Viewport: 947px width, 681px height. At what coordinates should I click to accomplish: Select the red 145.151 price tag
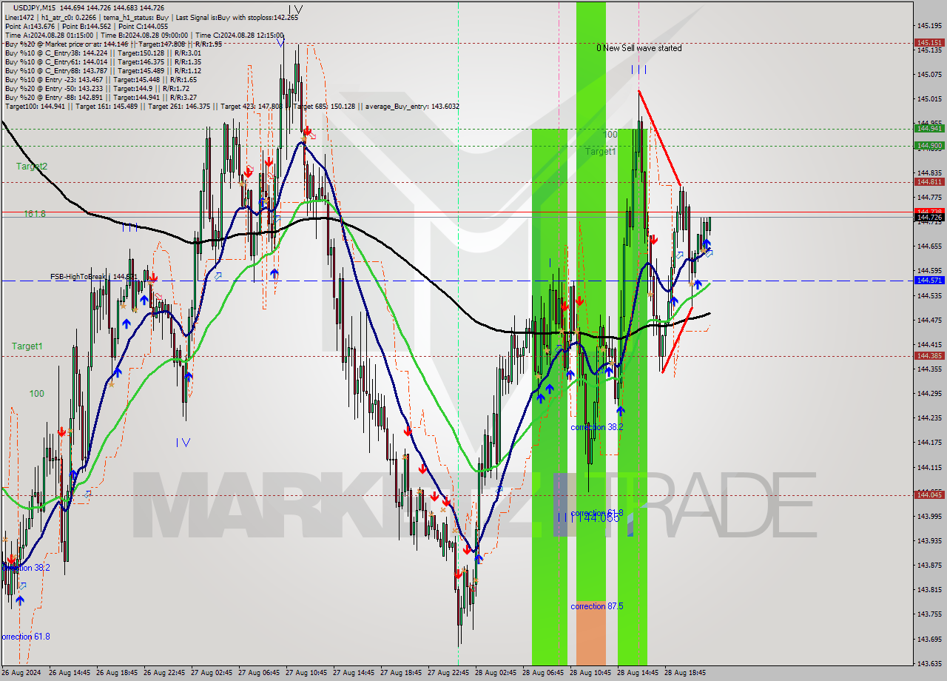point(929,43)
